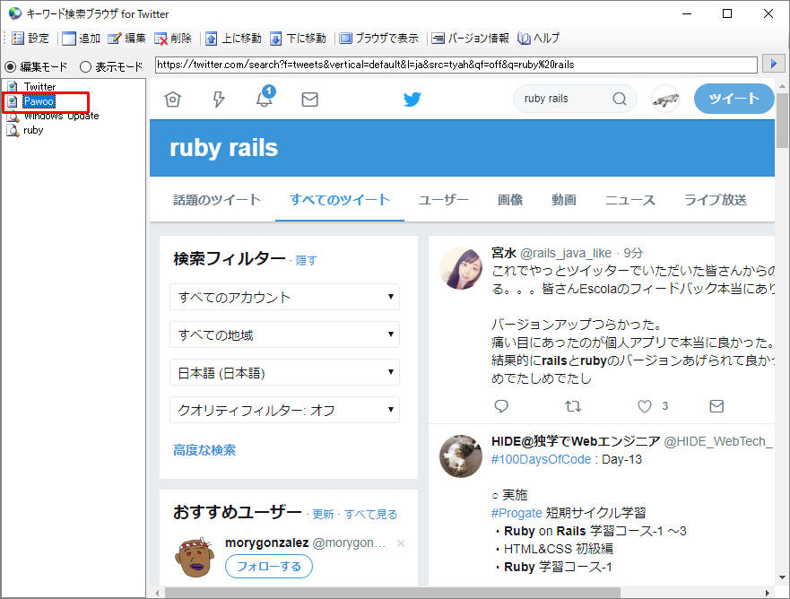
Task: Open the ヘルプ help button
Action: pyautogui.click(x=539, y=39)
